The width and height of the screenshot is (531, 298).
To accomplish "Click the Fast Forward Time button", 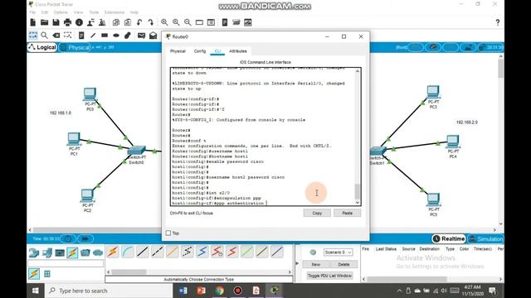I will 85,239.
